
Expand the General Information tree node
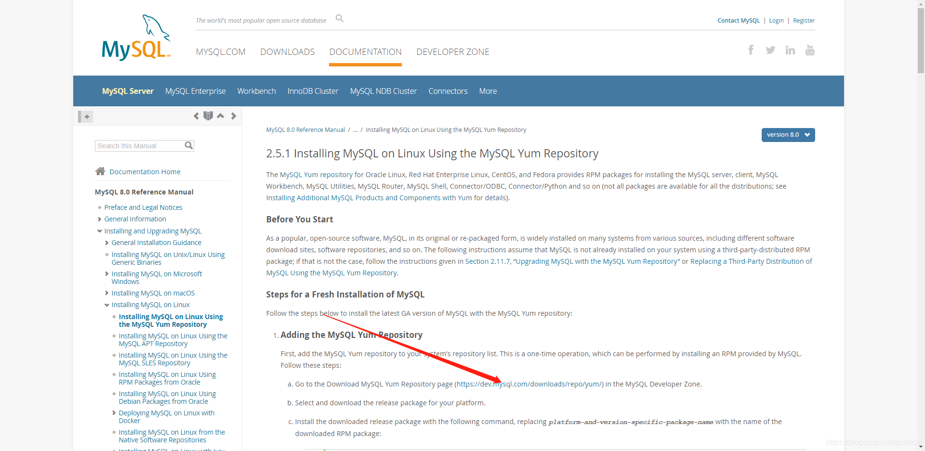[99, 219]
